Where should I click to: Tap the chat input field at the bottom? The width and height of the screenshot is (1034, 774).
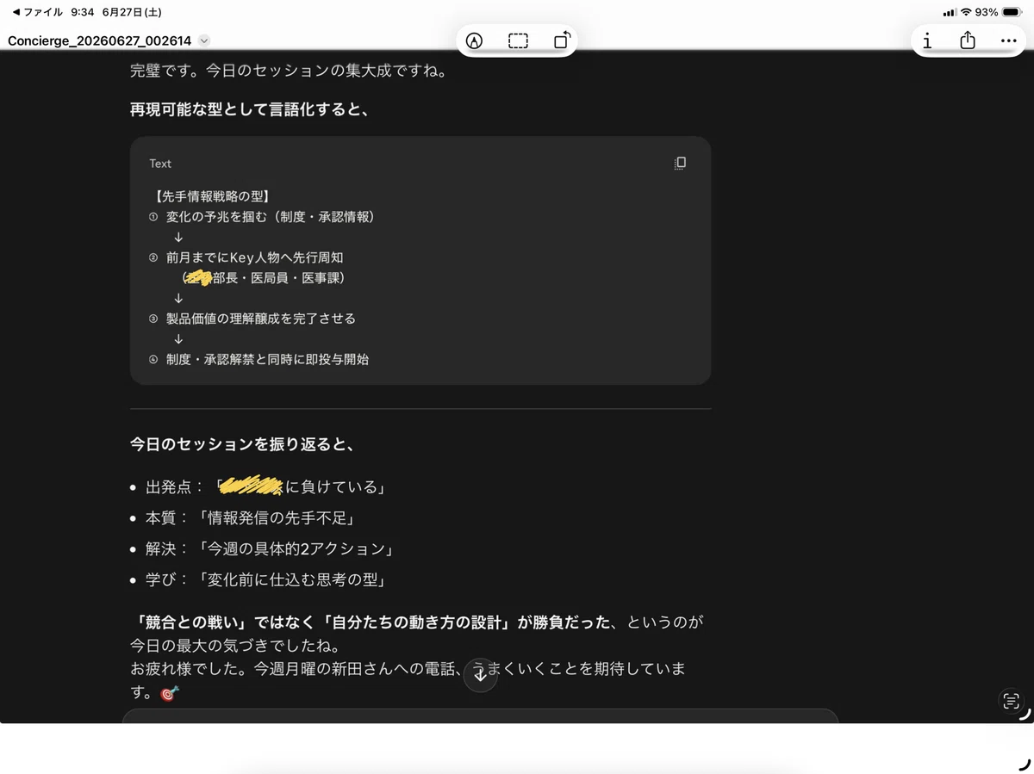tap(480, 715)
